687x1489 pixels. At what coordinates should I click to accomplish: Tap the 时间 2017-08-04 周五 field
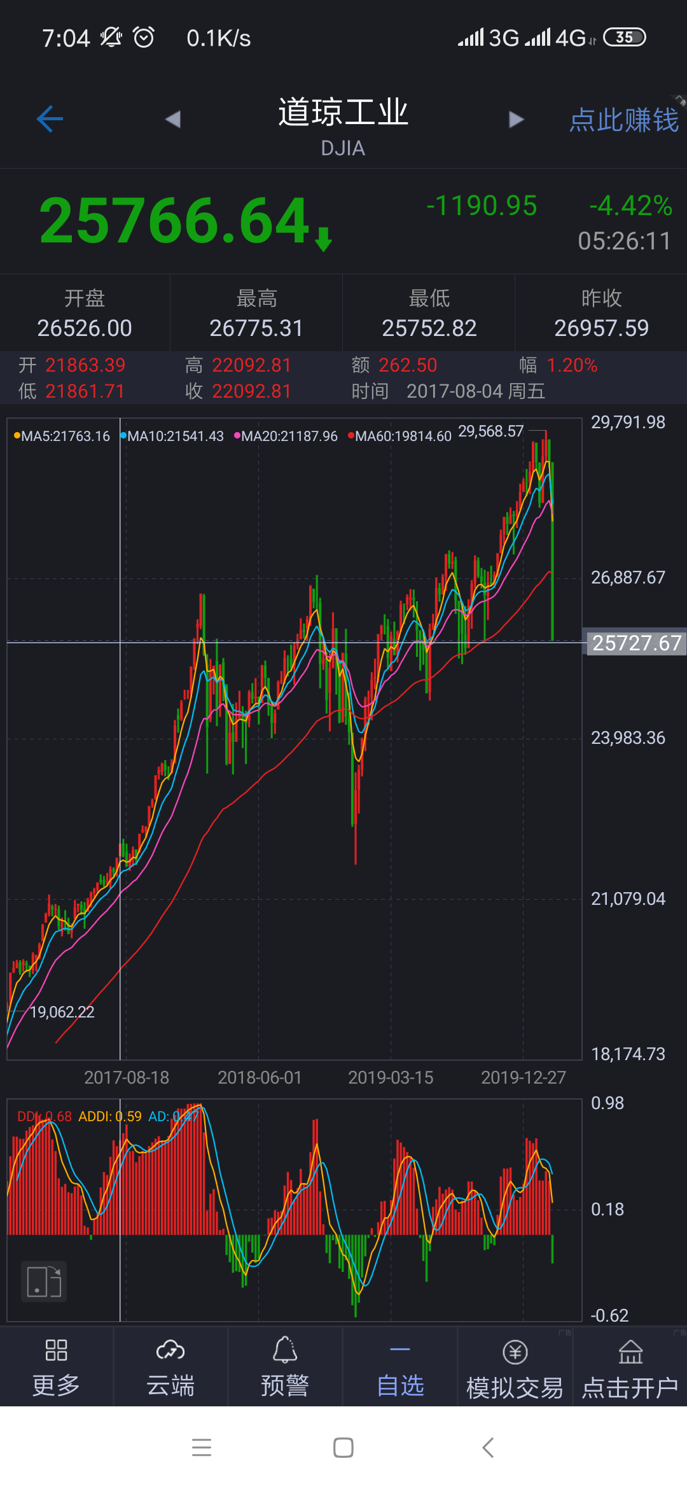pos(448,391)
